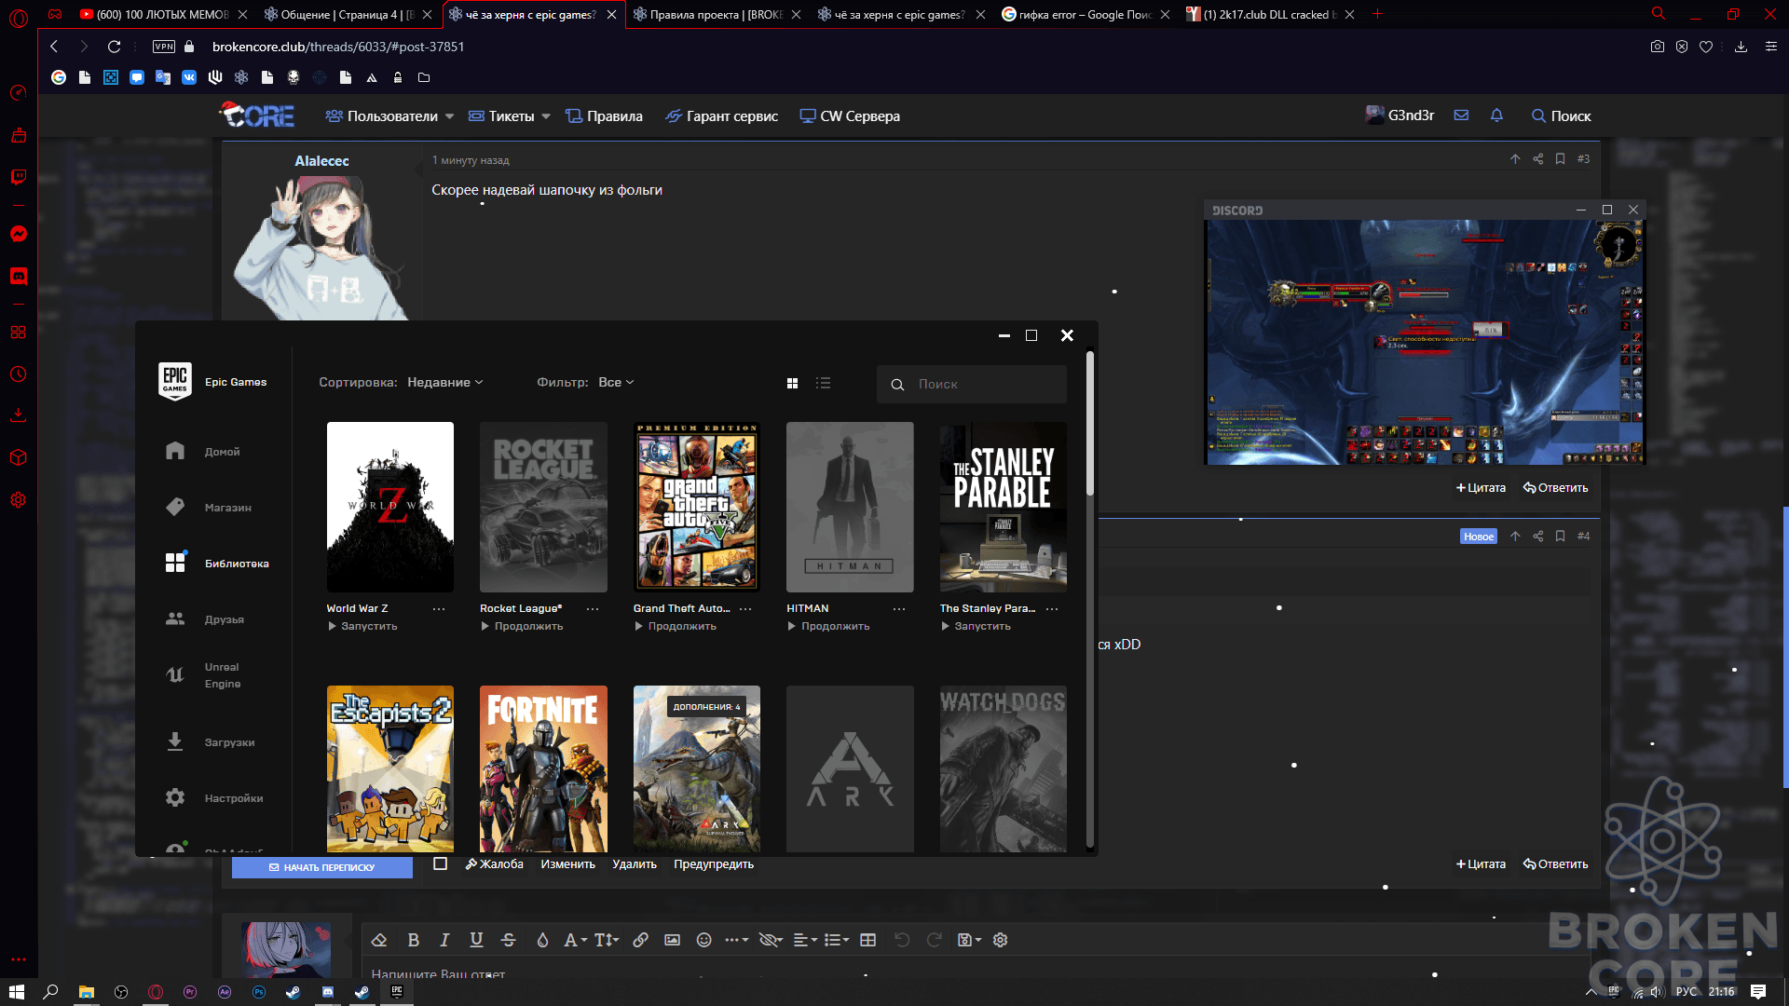The width and height of the screenshot is (1789, 1006).
Task: Click Удалить under post
Action: (x=635, y=864)
